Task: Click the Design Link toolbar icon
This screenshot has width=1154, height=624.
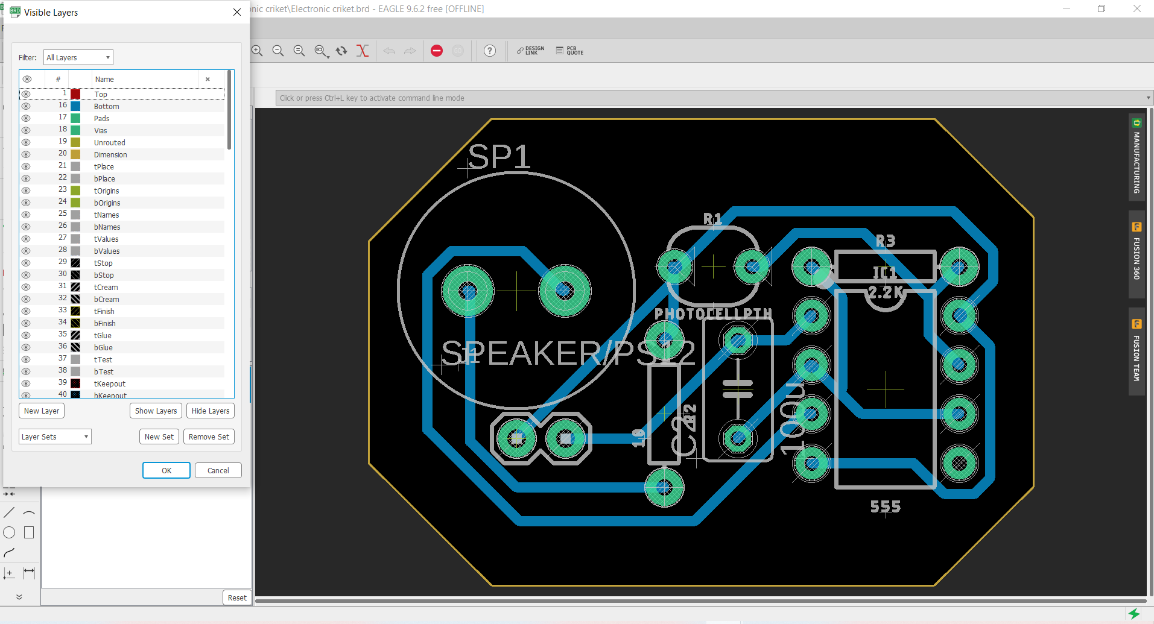Action: (x=530, y=51)
